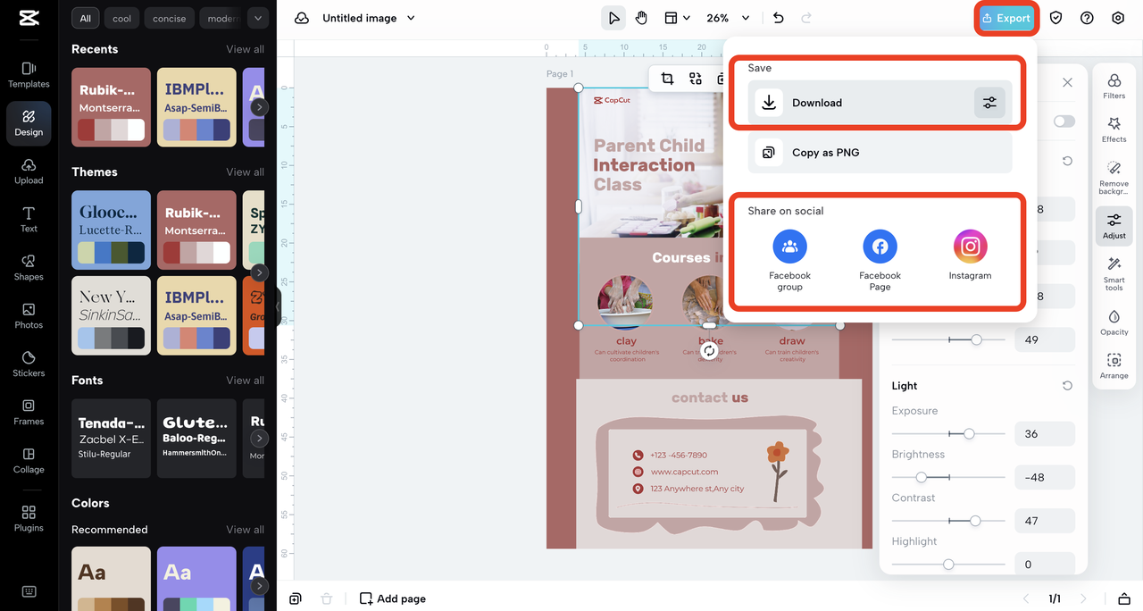View all Fonts

tap(245, 380)
